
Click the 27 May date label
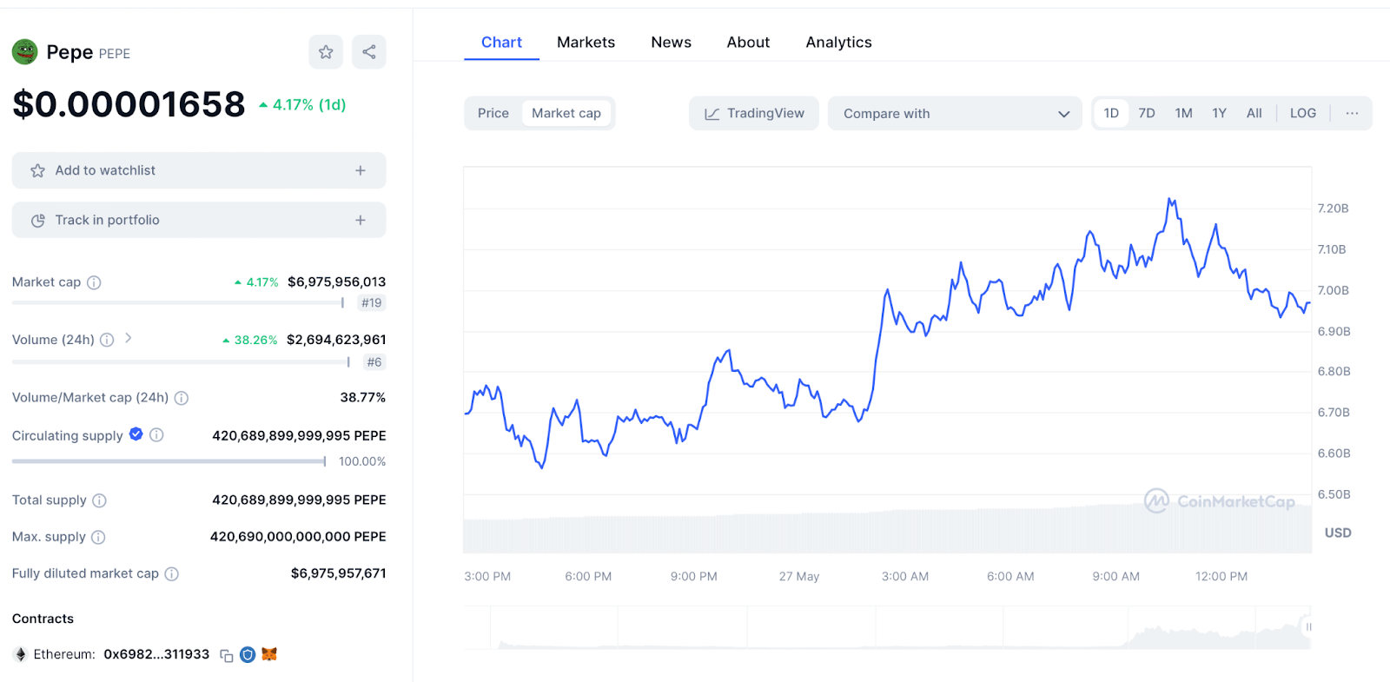[799, 576]
